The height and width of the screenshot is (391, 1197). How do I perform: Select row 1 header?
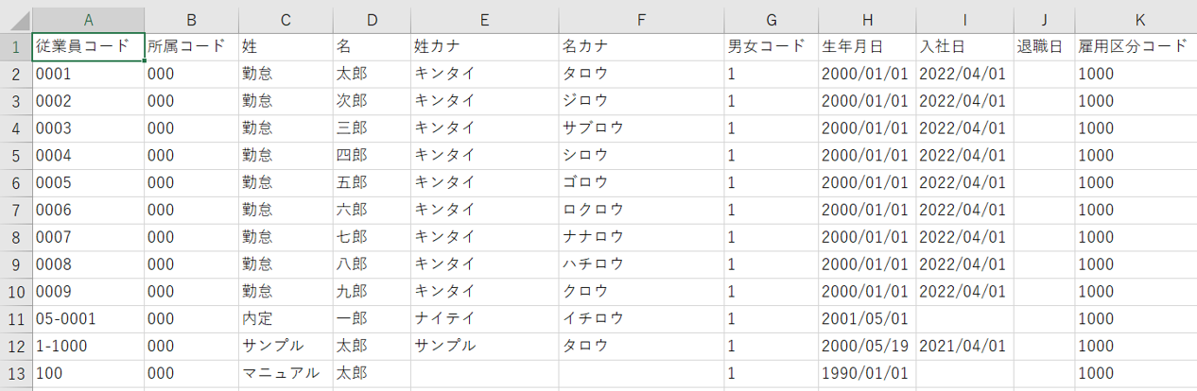[16, 47]
